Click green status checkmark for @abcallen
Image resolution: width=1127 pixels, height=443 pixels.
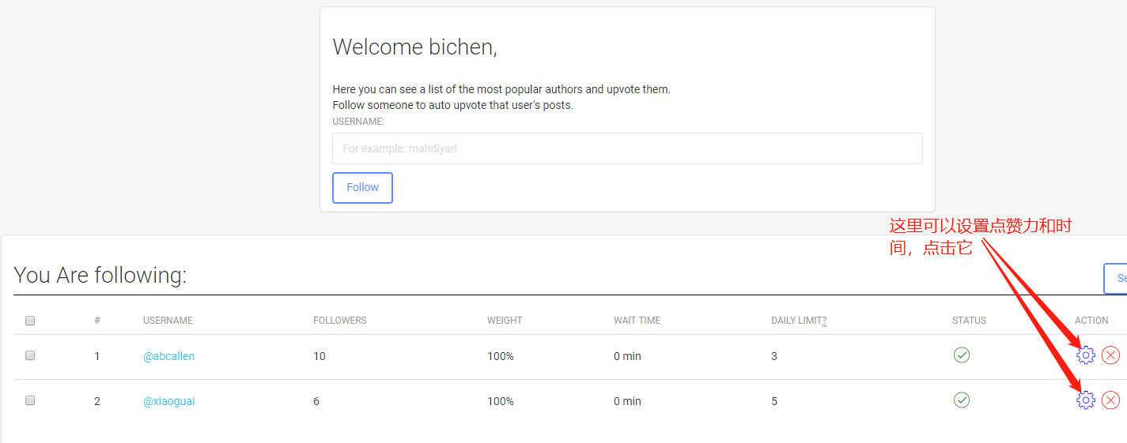[962, 355]
